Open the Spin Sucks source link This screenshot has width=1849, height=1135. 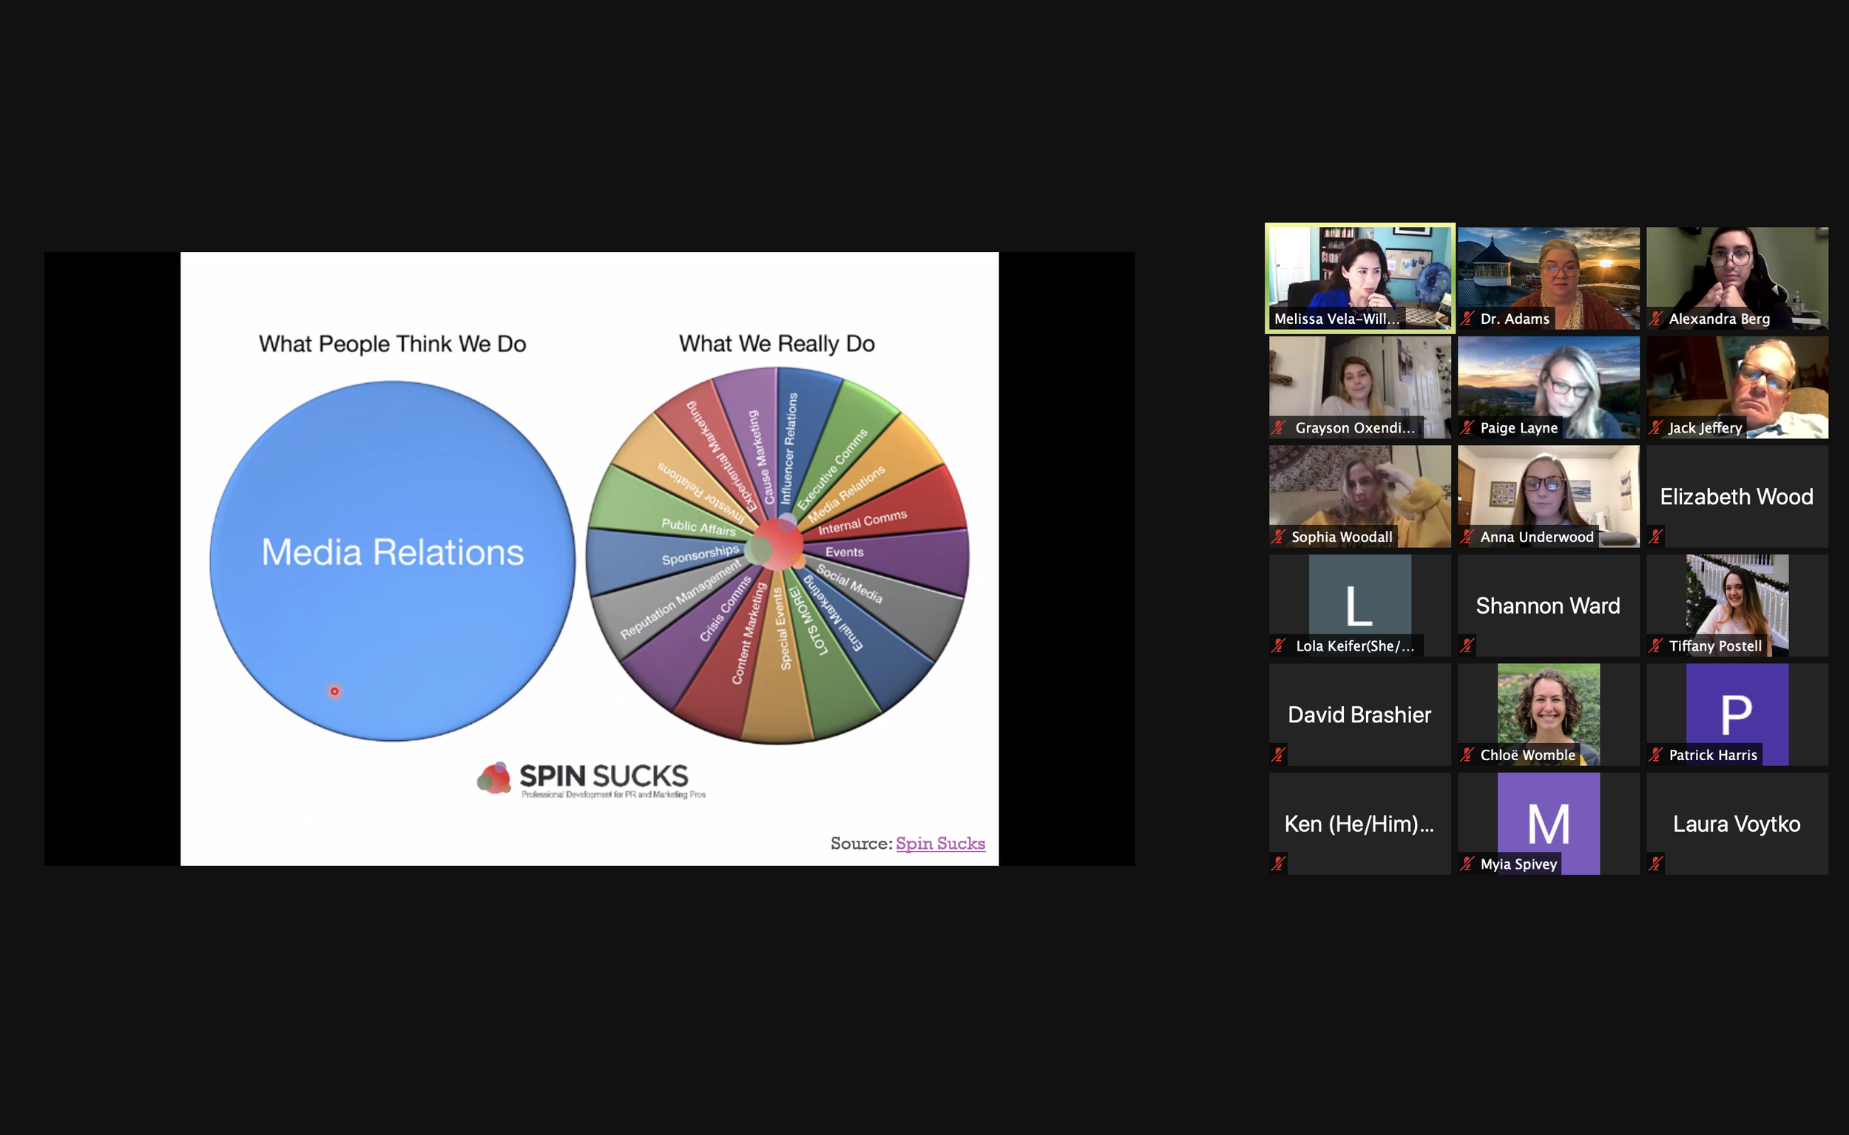(x=940, y=843)
